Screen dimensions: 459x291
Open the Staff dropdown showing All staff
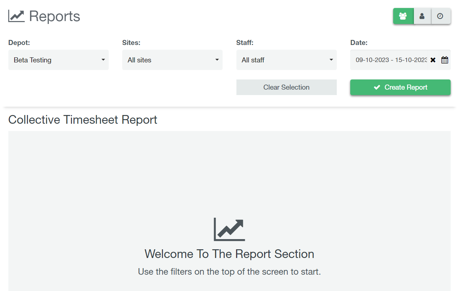(x=287, y=60)
